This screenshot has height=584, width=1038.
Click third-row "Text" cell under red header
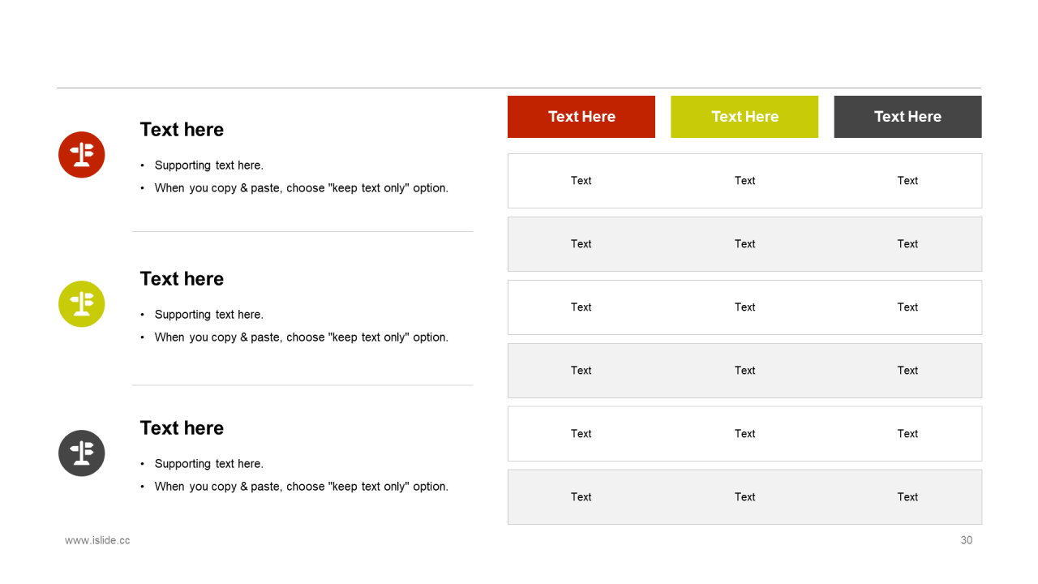pos(581,307)
